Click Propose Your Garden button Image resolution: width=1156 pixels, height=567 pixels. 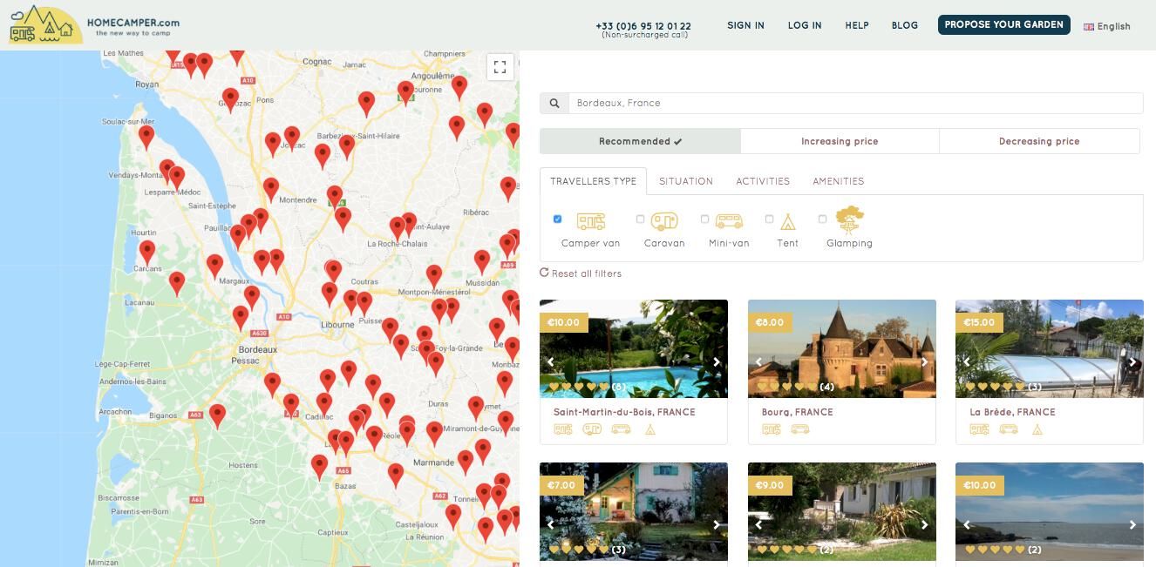[x=1004, y=24]
